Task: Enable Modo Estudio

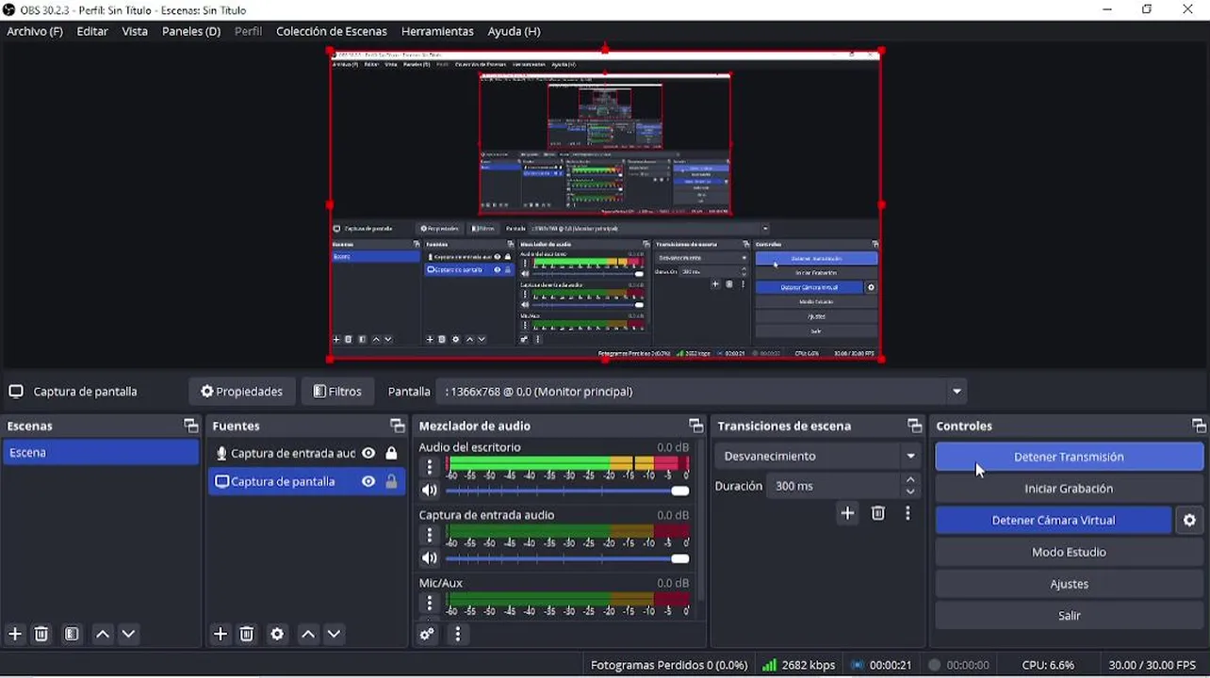Action: (x=1069, y=552)
